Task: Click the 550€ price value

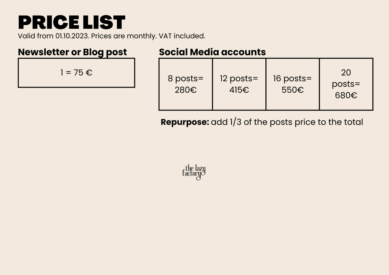Action: point(293,90)
